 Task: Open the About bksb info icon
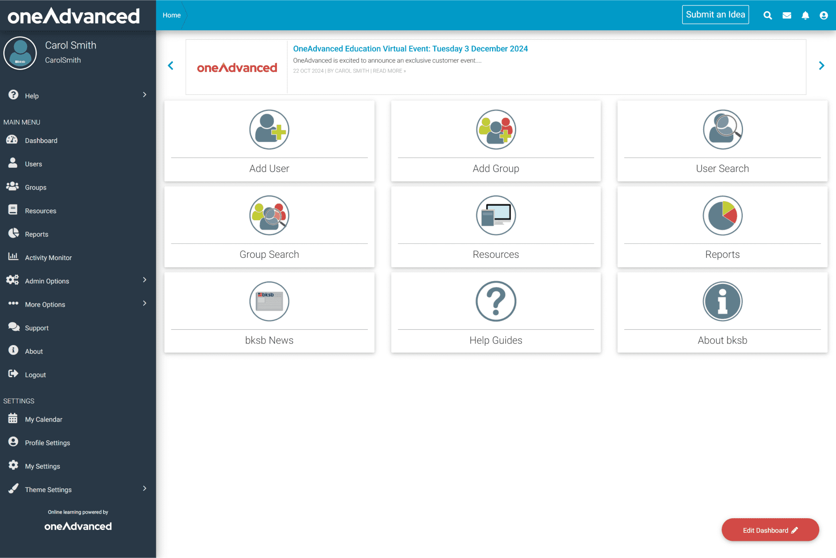[x=722, y=302]
